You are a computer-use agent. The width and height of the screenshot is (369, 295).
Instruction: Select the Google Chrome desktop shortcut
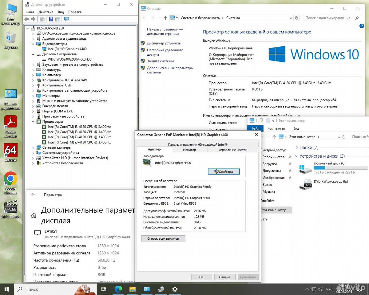pyautogui.click(x=10, y=183)
